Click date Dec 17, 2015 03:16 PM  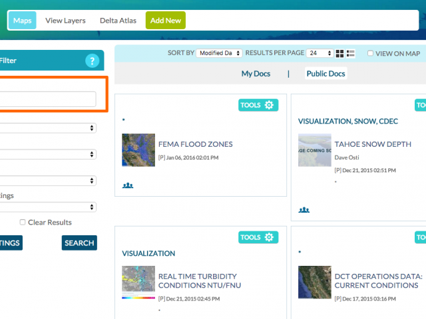click(x=369, y=299)
